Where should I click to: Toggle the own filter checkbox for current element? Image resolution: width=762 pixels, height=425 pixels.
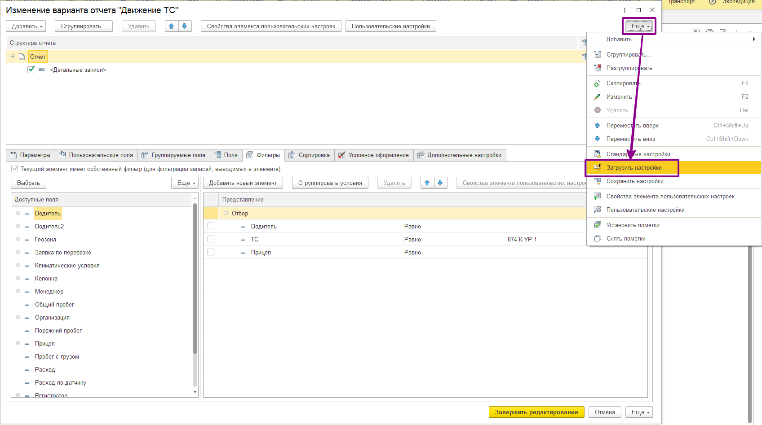(x=15, y=169)
